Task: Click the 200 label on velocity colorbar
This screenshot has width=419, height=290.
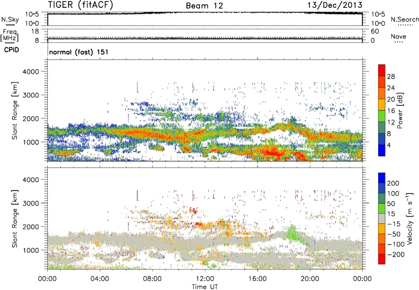Action: click(x=393, y=183)
